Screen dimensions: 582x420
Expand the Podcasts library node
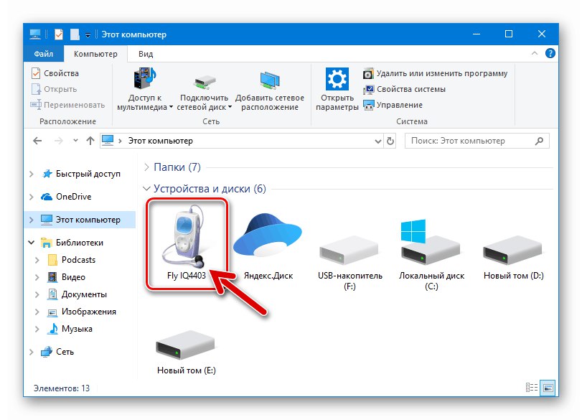pyautogui.click(x=37, y=260)
